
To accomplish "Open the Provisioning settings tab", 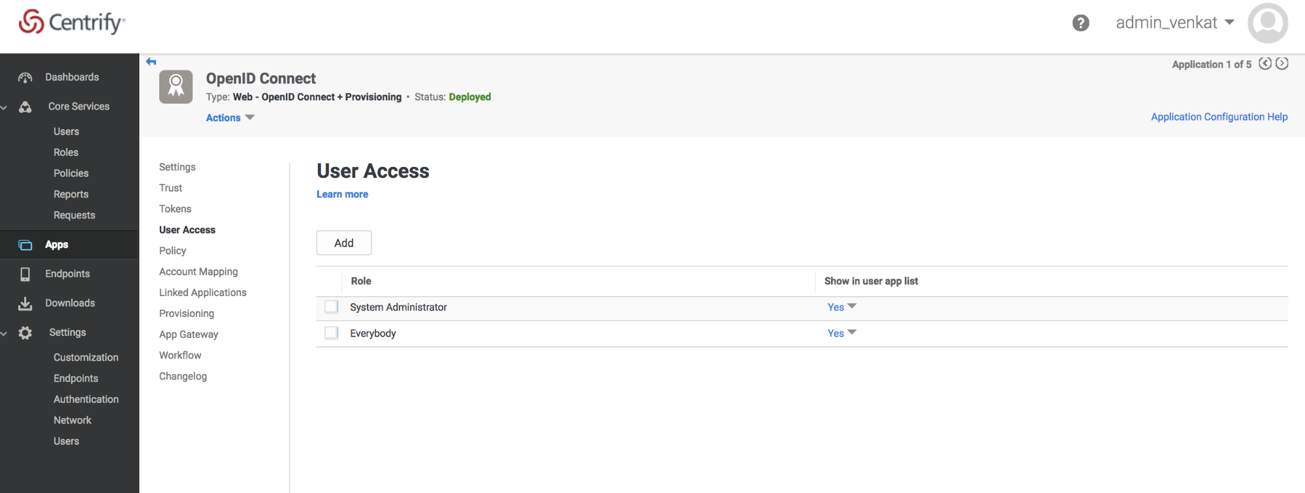I will coord(187,314).
